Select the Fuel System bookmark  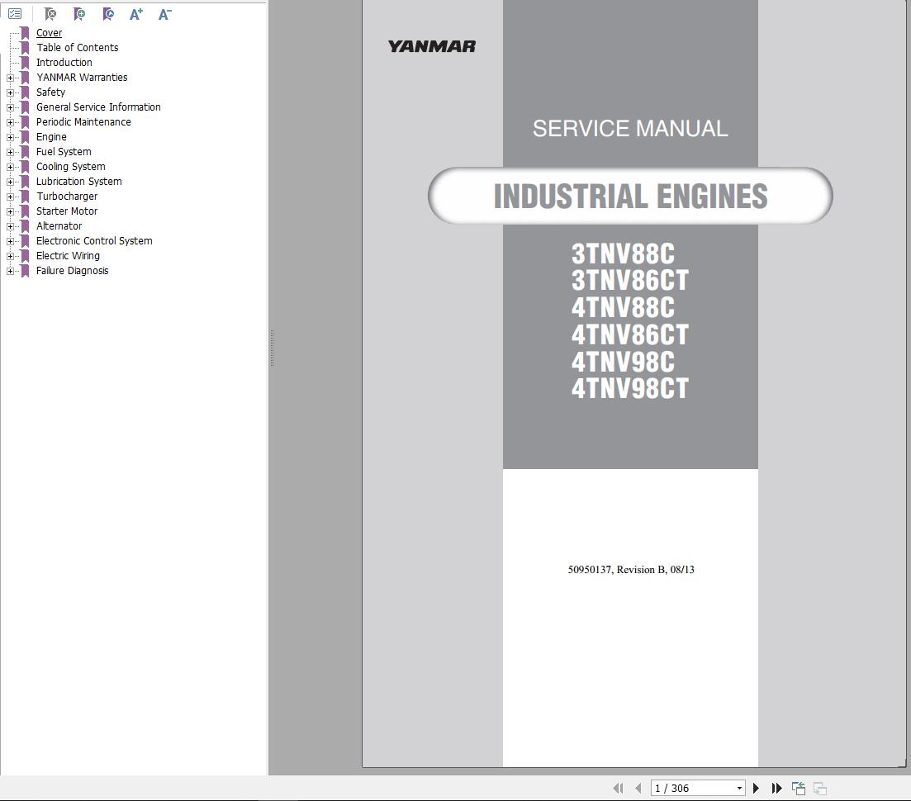64,152
